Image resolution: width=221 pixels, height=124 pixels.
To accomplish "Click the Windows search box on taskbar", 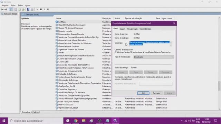I will click(36, 121).
